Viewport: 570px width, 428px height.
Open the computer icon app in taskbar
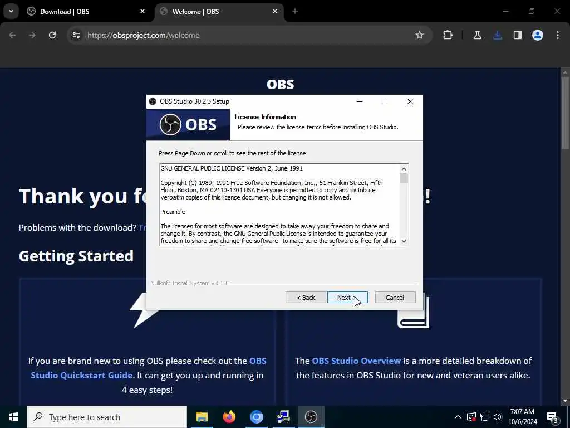[283, 417]
